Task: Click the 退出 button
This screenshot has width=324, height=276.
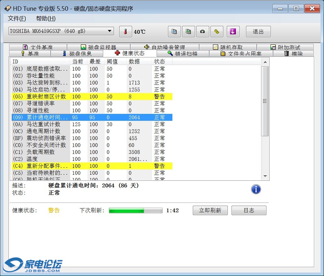Action: click(x=258, y=32)
